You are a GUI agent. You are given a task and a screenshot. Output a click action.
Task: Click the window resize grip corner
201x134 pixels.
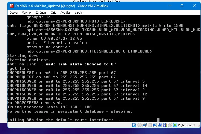pos(199,126)
